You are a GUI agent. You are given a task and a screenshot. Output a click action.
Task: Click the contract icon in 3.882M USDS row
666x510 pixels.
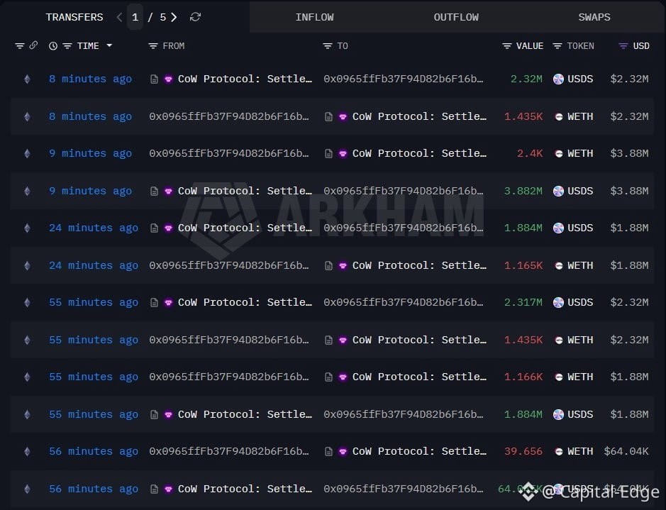(x=154, y=191)
